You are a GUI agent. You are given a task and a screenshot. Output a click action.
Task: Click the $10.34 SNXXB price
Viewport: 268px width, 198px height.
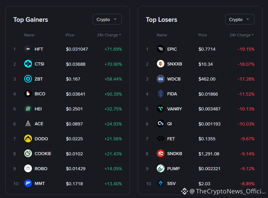tap(205, 64)
